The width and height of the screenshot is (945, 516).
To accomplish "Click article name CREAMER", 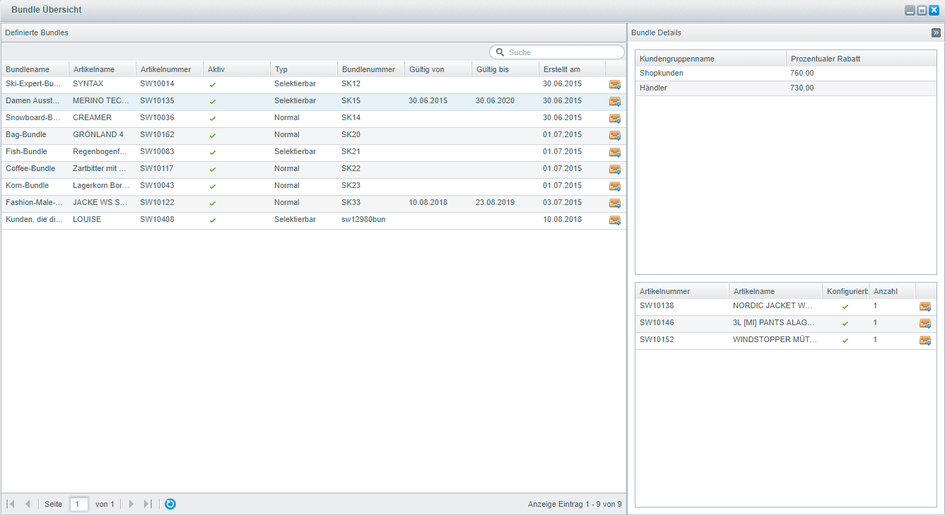I will point(92,117).
